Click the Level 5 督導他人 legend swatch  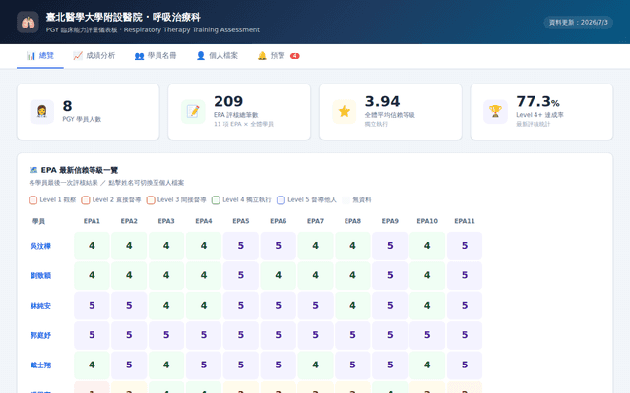[281, 200]
